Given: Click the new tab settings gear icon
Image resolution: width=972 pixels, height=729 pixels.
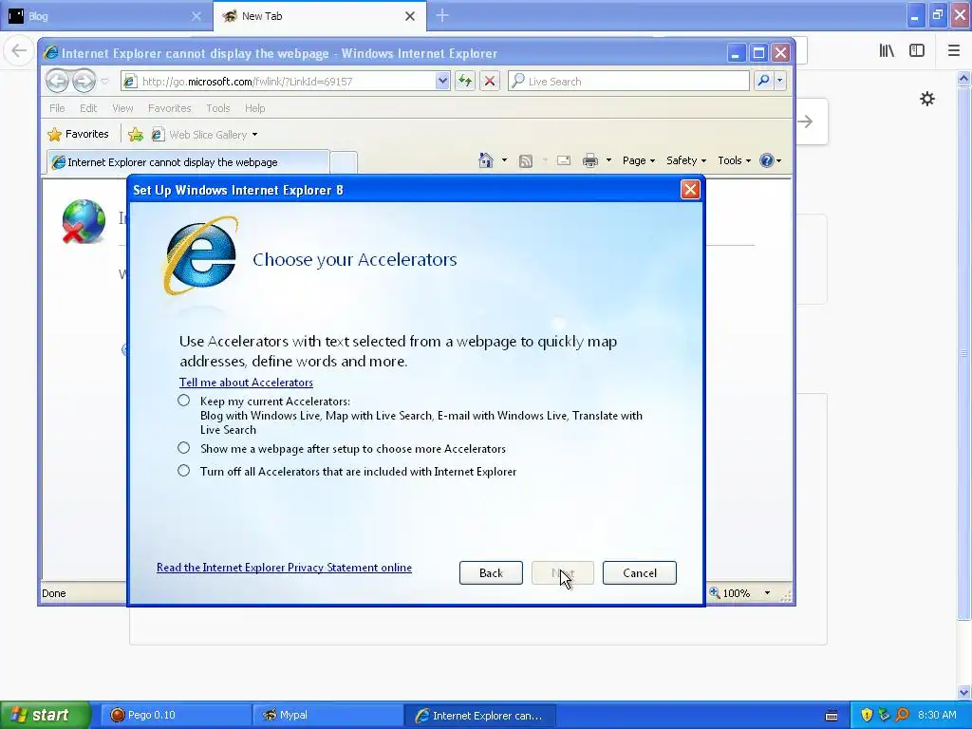Looking at the screenshot, I should point(926,99).
